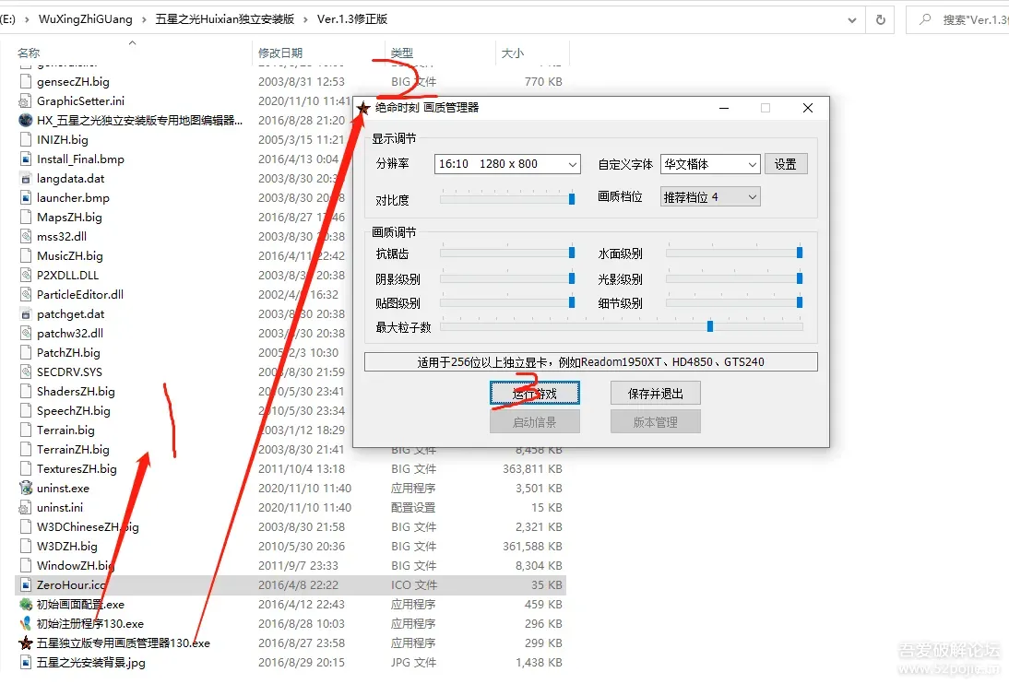Click the gensecZH.big file icon
The height and width of the screenshot is (684, 1009).
coord(26,82)
